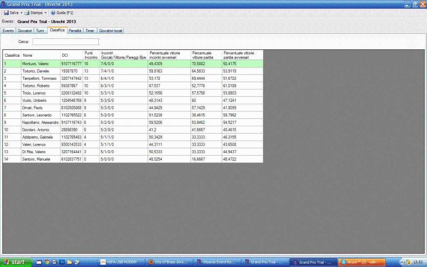The image size is (427, 267).
Task: Open Salva dropdown arrow
Action: [x=21, y=13]
